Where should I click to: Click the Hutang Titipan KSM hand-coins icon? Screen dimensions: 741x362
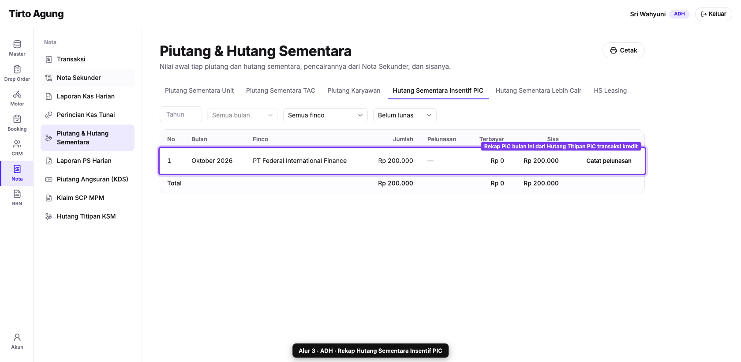pyautogui.click(x=49, y=216)
